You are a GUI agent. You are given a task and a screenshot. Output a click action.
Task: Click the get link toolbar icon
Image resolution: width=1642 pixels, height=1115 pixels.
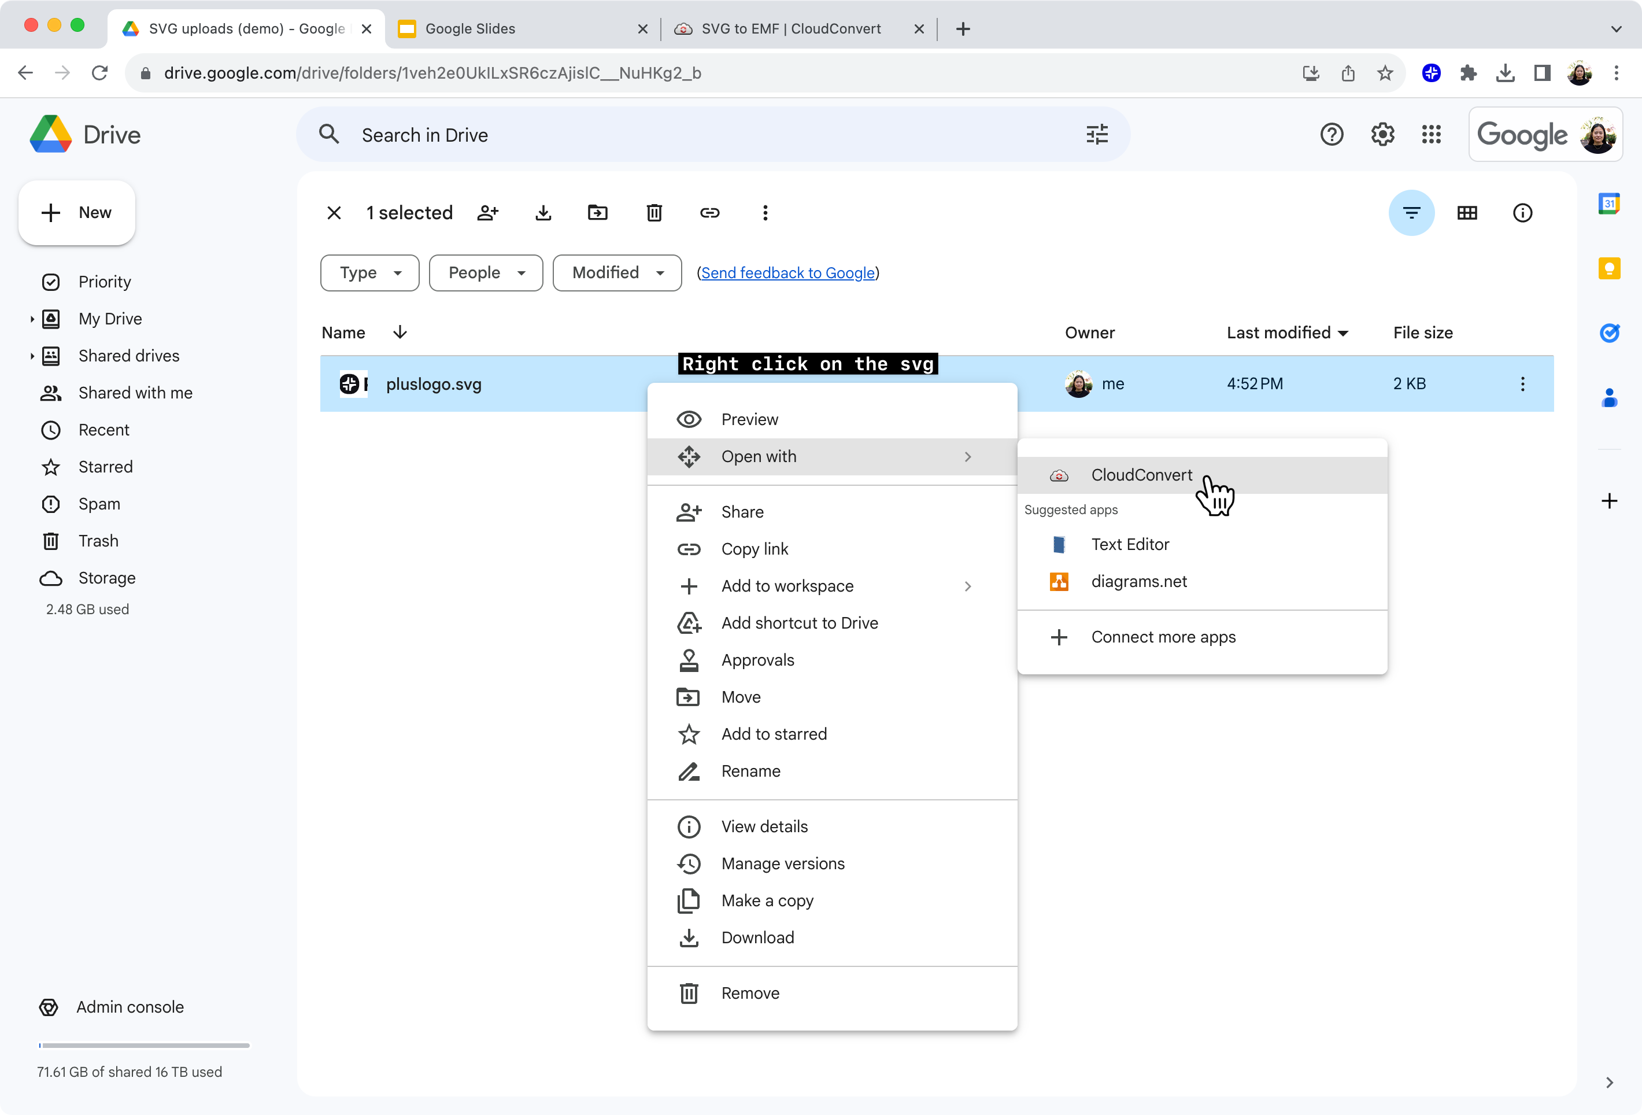(709, 213)
